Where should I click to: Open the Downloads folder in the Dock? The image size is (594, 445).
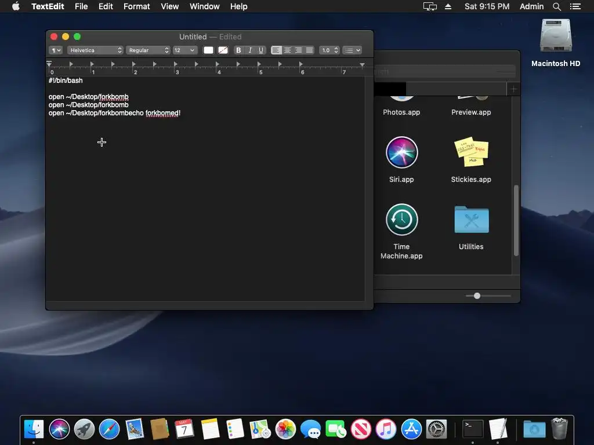(x=534, y=429)
